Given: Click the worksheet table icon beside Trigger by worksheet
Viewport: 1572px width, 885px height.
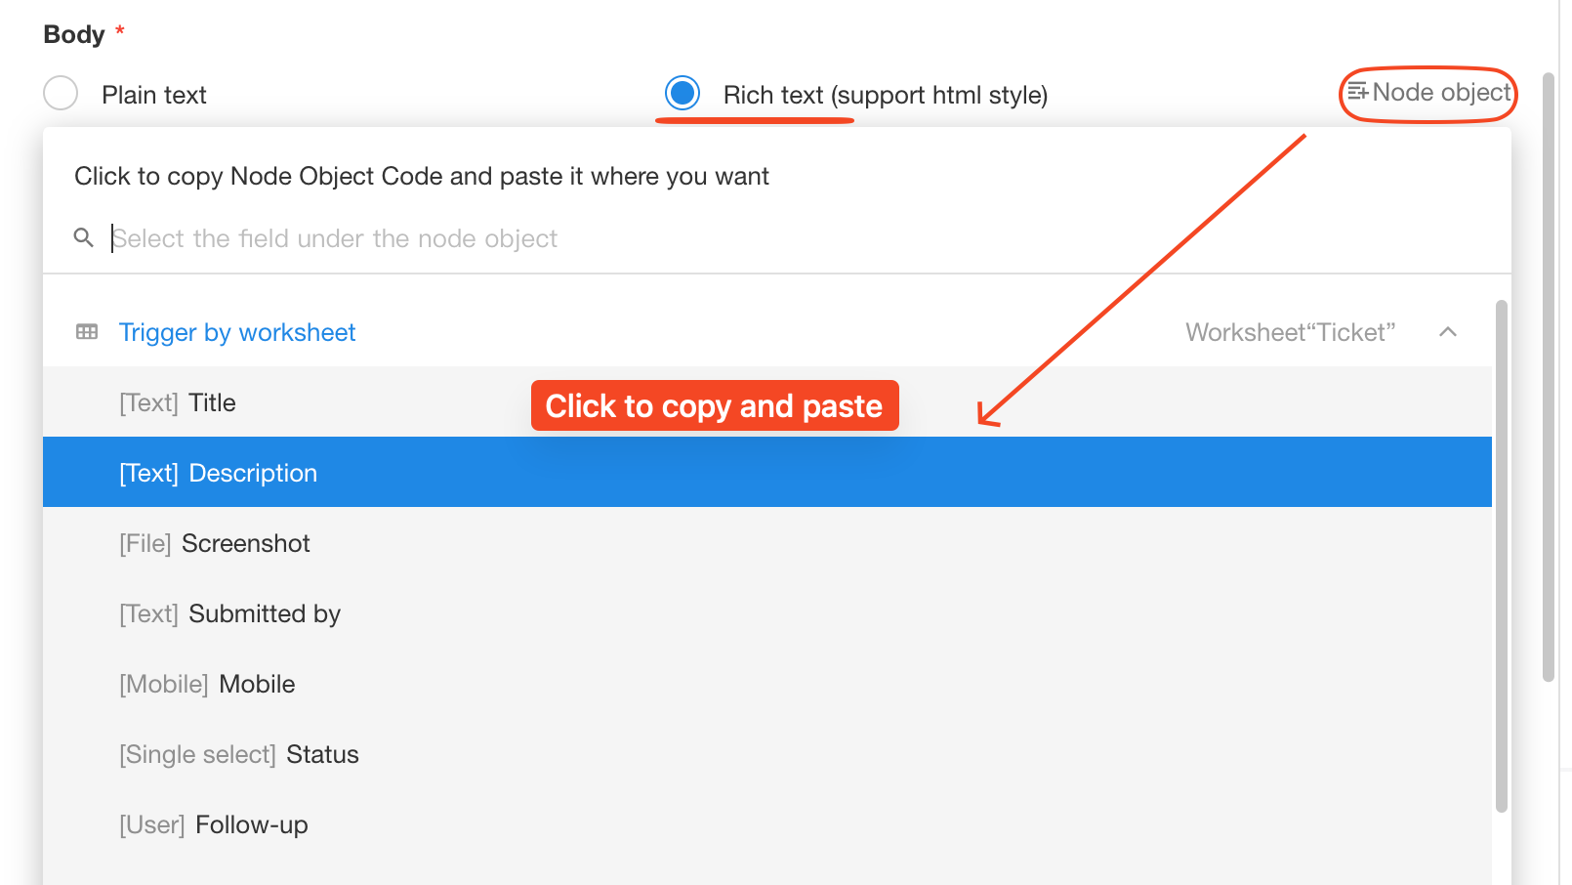Looking at the screenshot, I should (x=87, y=332).
